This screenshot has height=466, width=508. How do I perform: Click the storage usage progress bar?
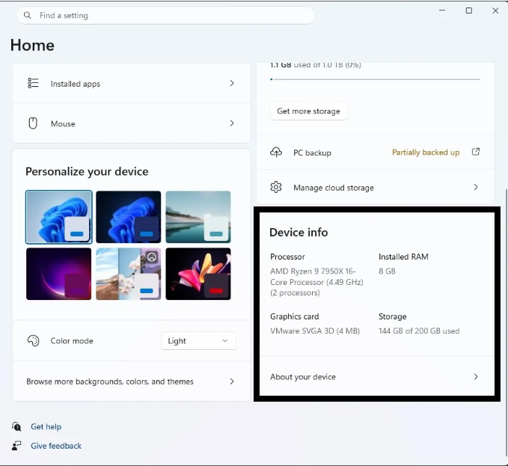375,79
